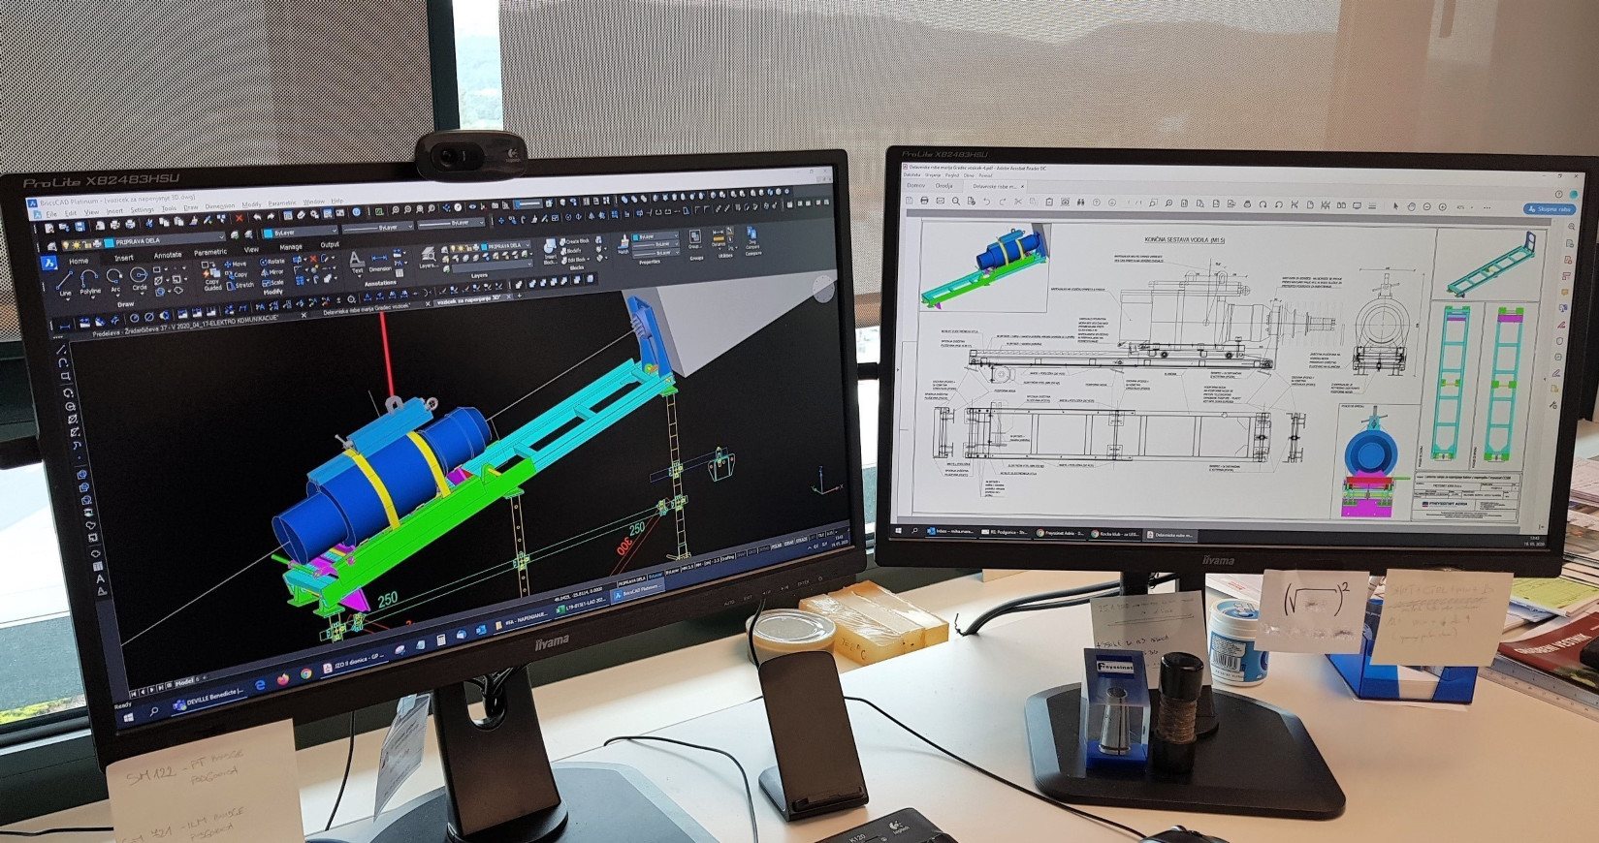
Task: Close the vozicek za napenjanje 3D tab
Action: pyautogui.click(x=509, y=297)
